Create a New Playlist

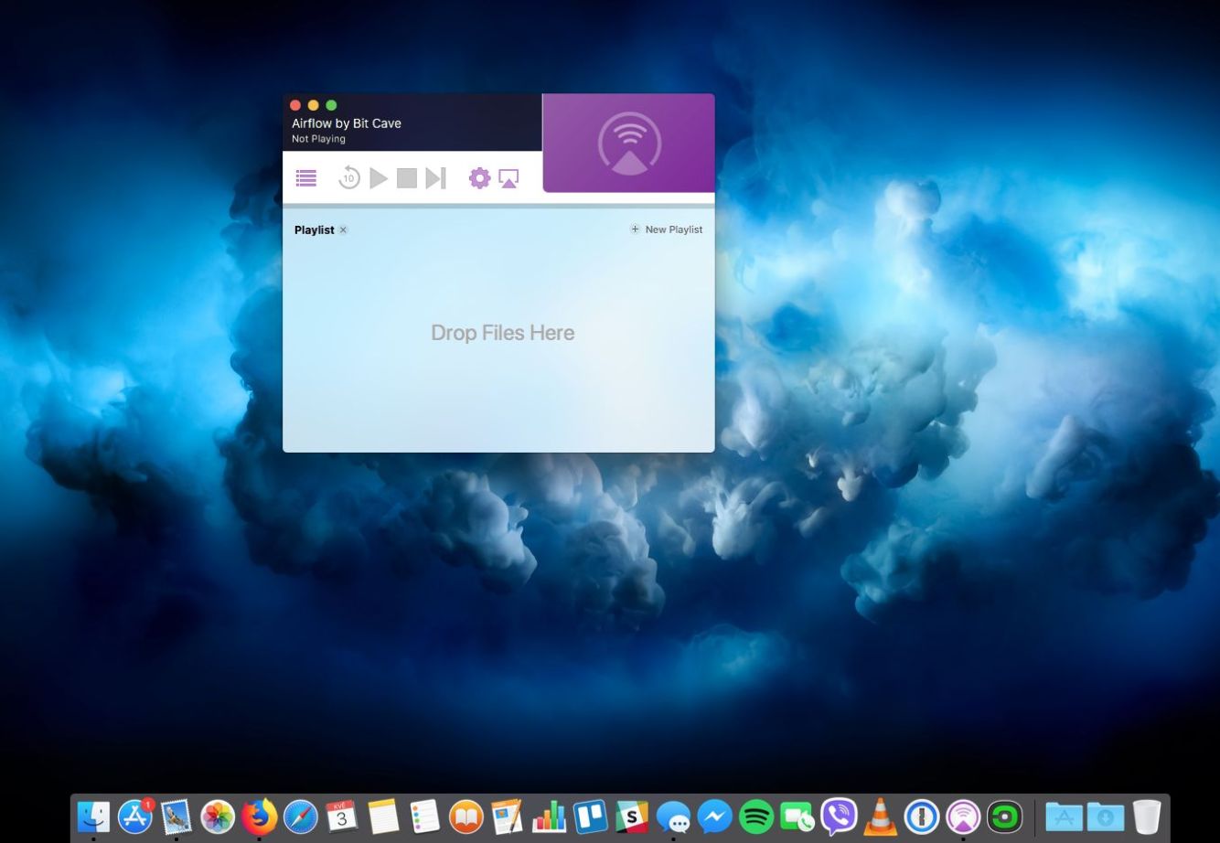point(667,229)
